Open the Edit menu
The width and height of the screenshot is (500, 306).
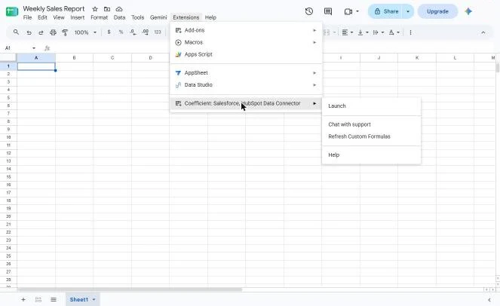coord(42,17)
